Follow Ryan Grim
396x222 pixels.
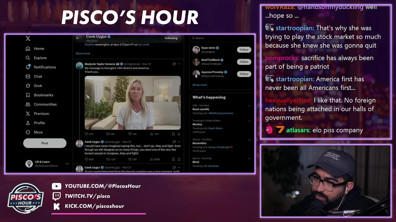(244, 50)
